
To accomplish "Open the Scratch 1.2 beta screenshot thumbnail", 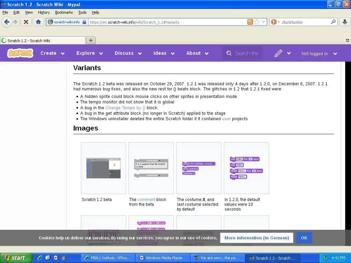I will click(x=104, y=168).
